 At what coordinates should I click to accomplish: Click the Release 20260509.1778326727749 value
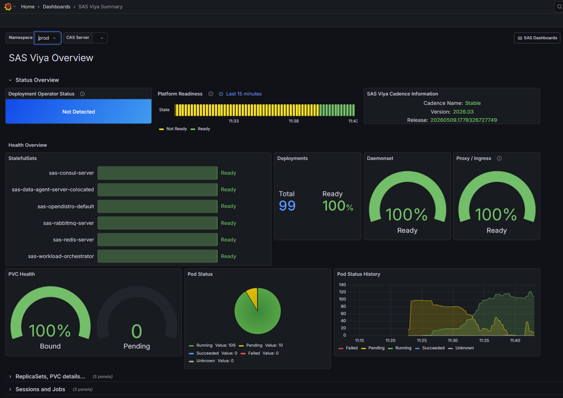tap(464, 120)
